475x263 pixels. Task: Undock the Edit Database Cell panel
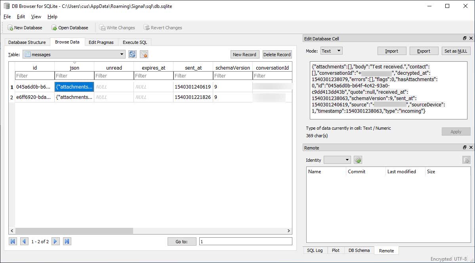(465, 38)
